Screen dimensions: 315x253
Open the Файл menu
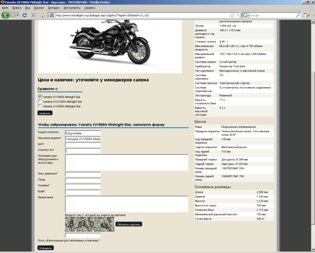coord(5,8)
